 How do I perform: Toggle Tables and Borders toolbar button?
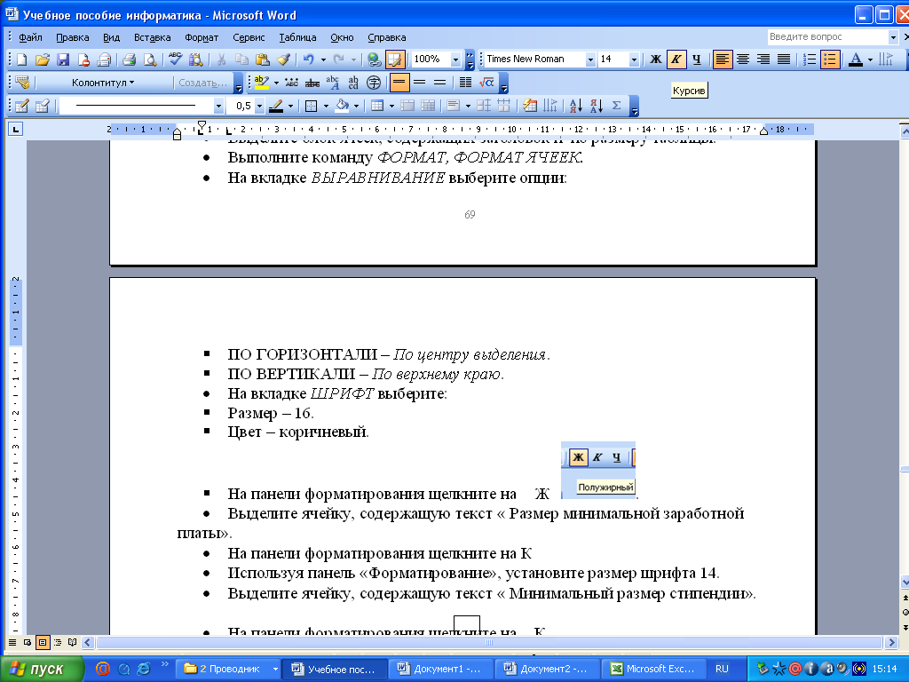[x=395, y=59]
